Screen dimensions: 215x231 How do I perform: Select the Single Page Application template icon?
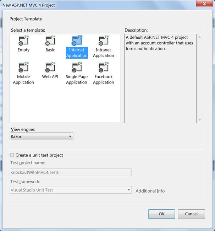[x=77, y=68]
